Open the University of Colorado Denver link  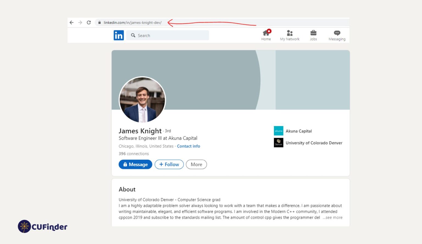pos(314,143)
